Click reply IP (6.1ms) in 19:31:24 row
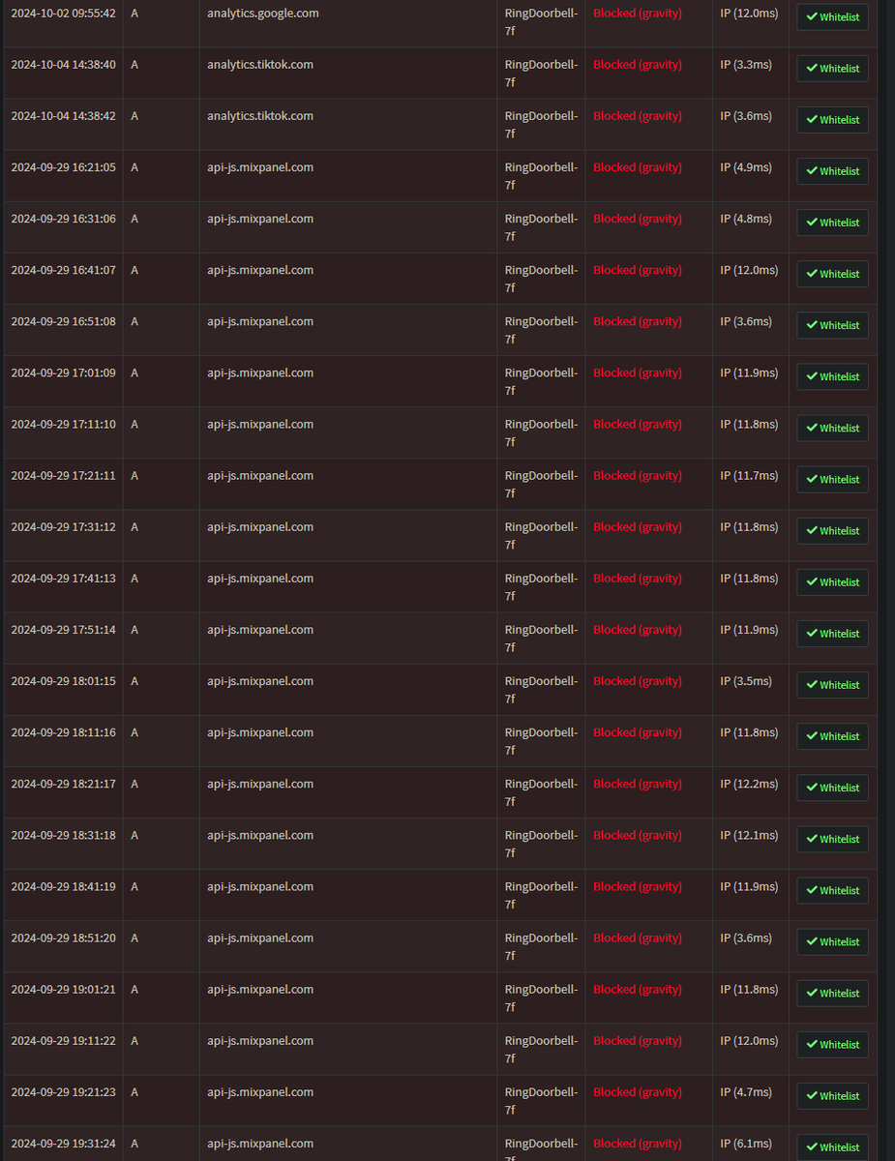 [x=746, y=1143]
